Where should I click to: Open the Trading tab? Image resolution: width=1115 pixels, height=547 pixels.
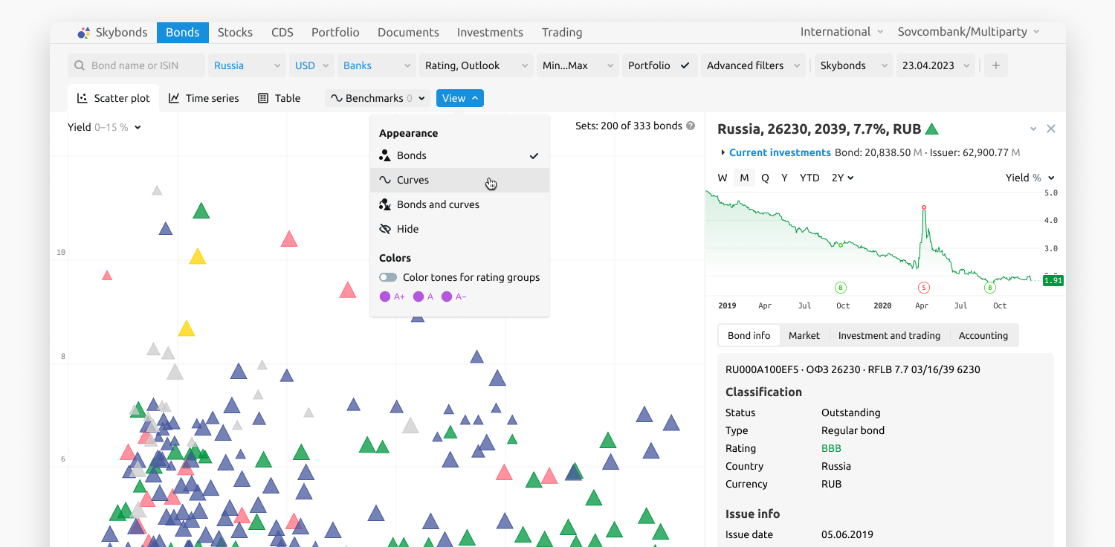pyautogui.click(x=562, y=33)
